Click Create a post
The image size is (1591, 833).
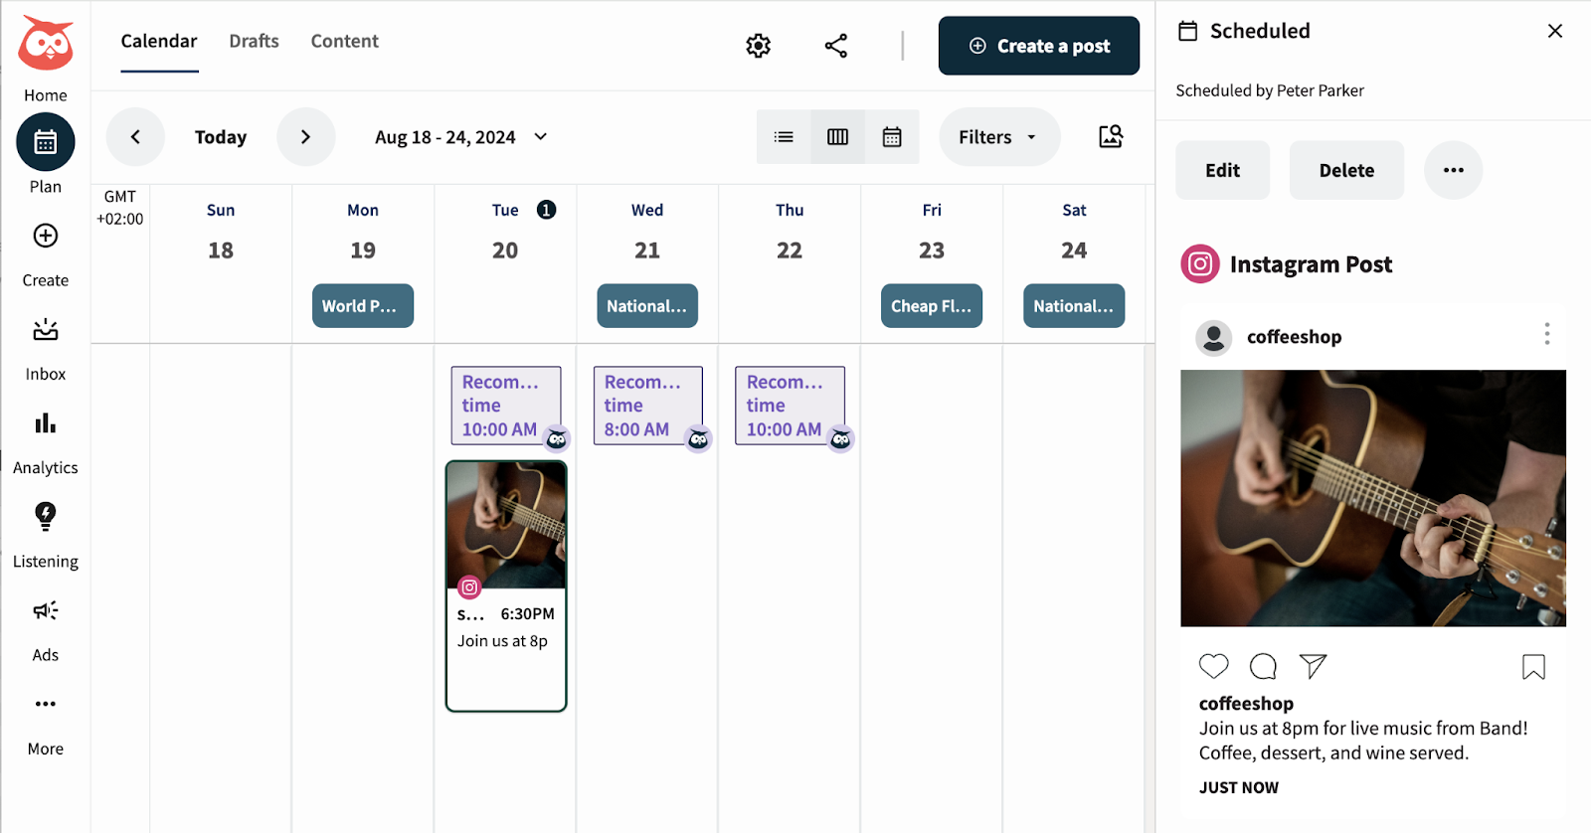[x=1038, y=45]
